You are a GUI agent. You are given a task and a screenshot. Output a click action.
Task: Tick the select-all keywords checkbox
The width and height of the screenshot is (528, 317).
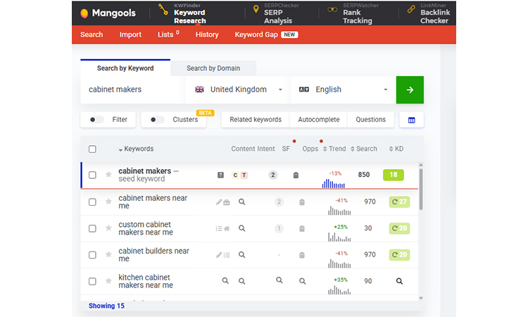[x=92, y=149]
